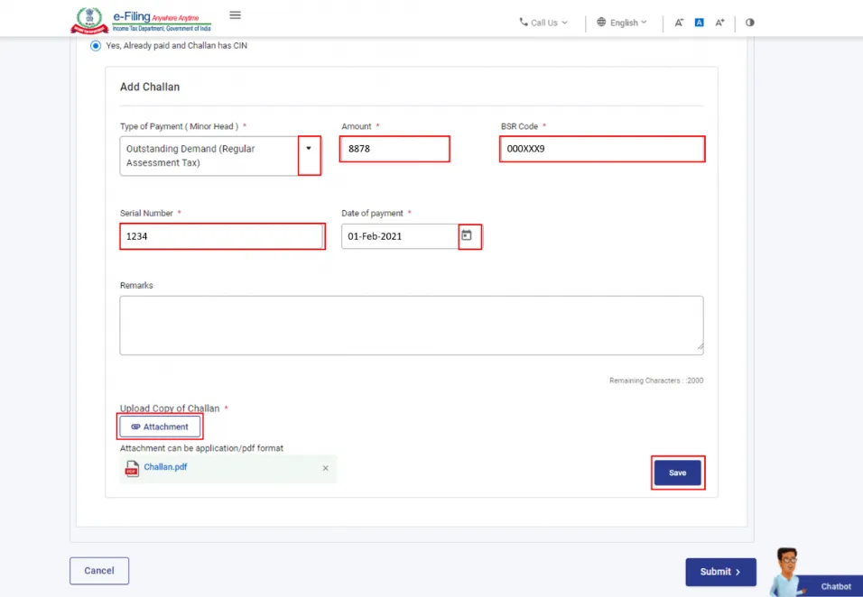
Task: Click the Attachment upload button
Action: (160, 427)
